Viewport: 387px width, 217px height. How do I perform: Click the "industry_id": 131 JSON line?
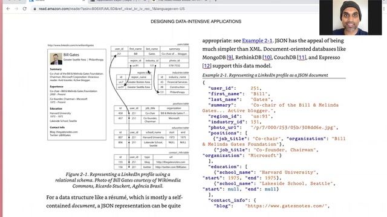[x=235, y=122]
